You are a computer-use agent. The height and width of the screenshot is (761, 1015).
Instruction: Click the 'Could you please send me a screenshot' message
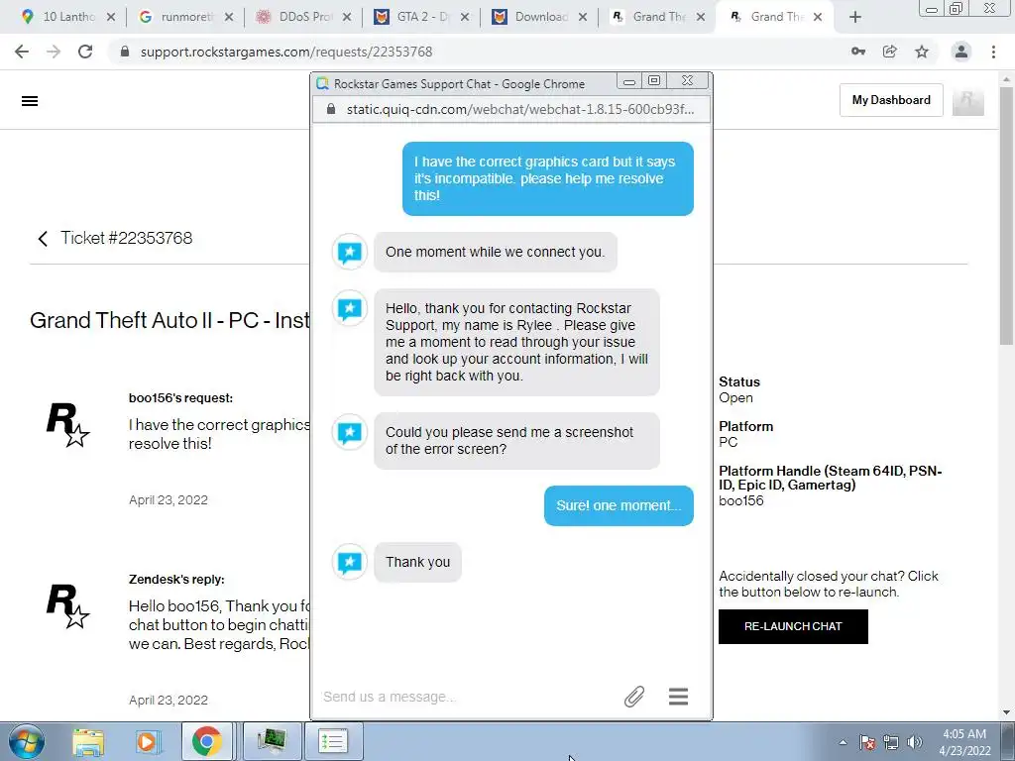[x=516, y=441]
